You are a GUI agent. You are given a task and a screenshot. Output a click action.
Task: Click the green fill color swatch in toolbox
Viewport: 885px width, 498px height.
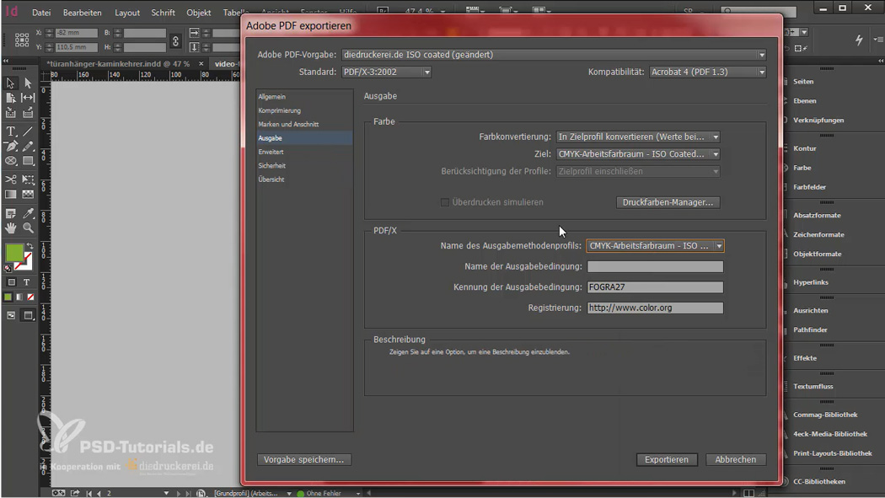[13, 253]
